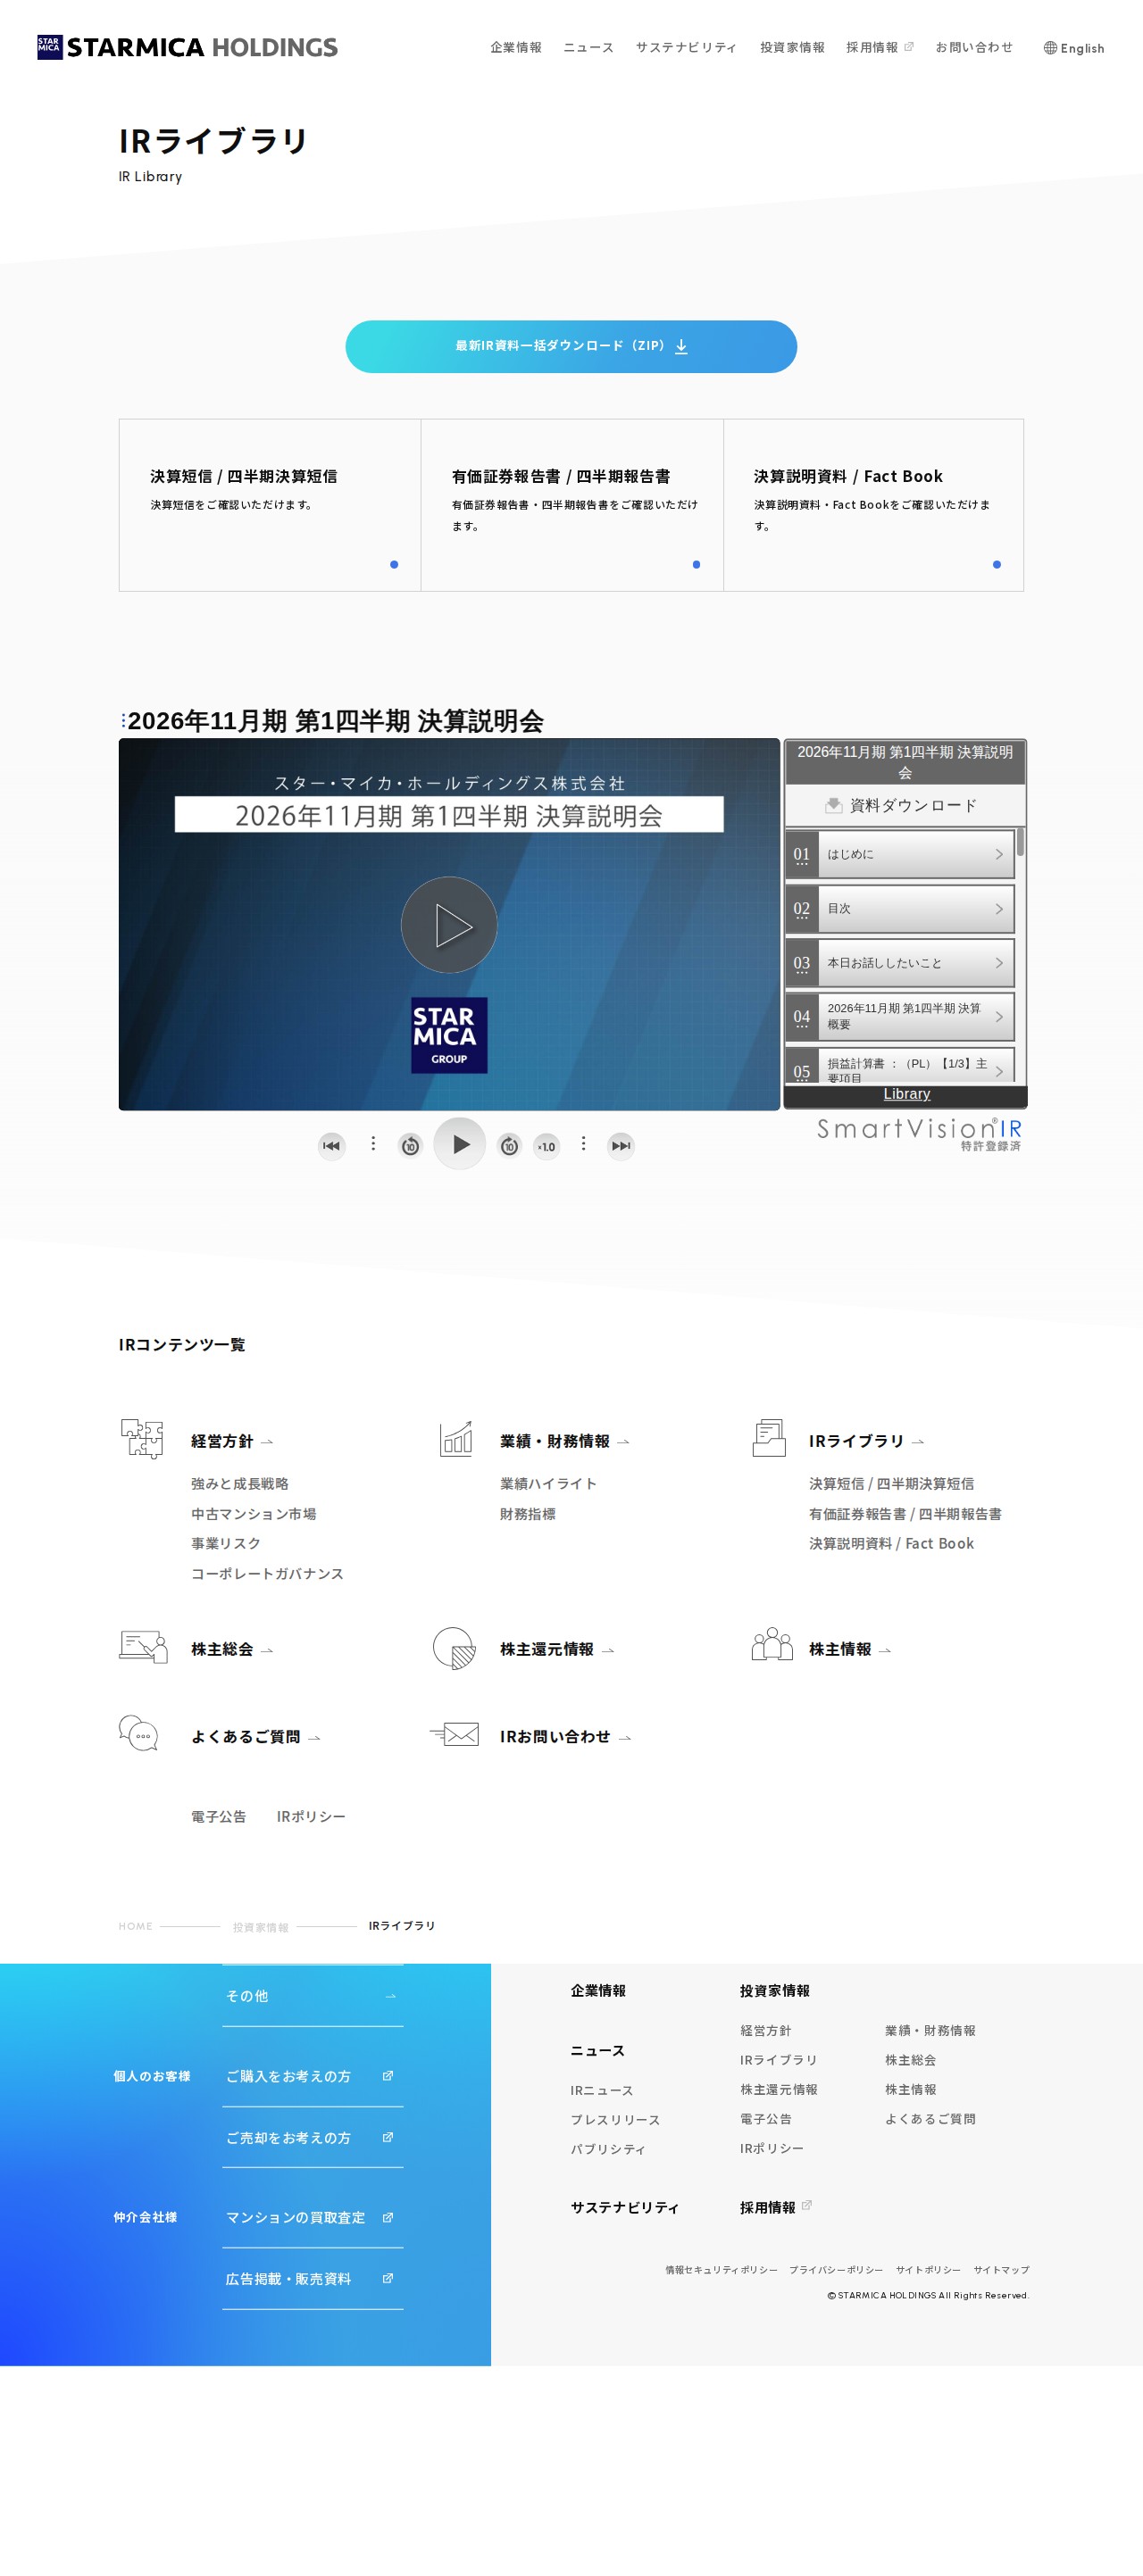Open the サステナビリティ header menu

[x=686, y=47]
